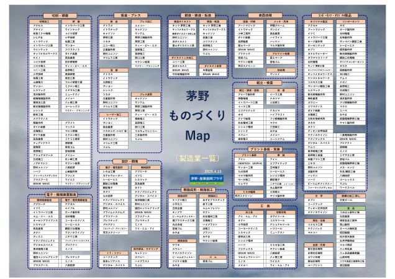
Task: Select ニコー精工 in the 板金 list
Action: click(114, 46)
